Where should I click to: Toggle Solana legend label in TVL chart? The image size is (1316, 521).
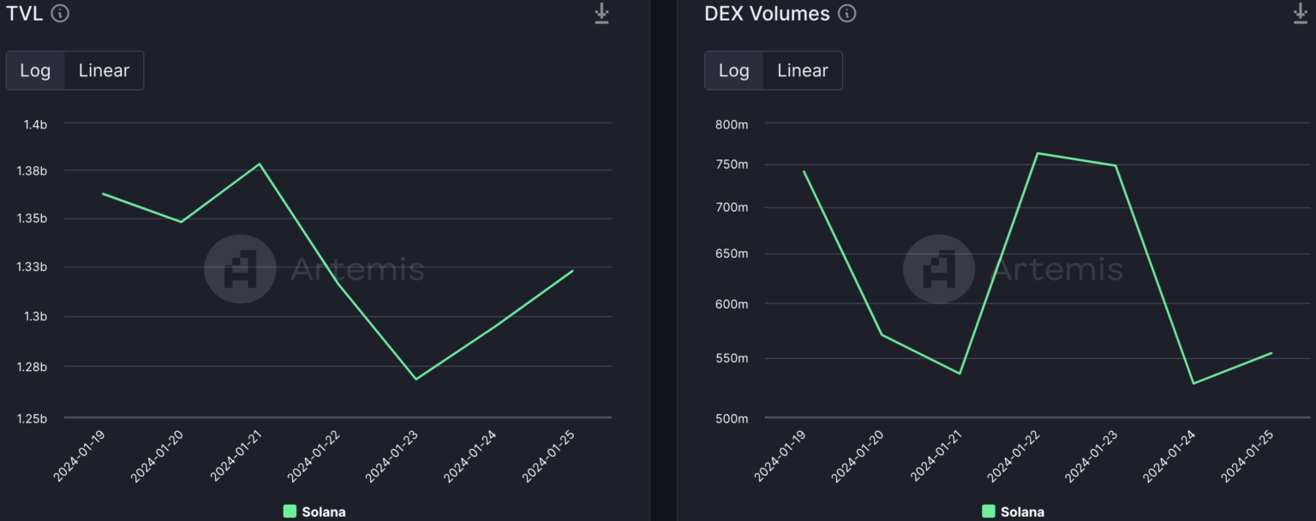click(324, 512)
